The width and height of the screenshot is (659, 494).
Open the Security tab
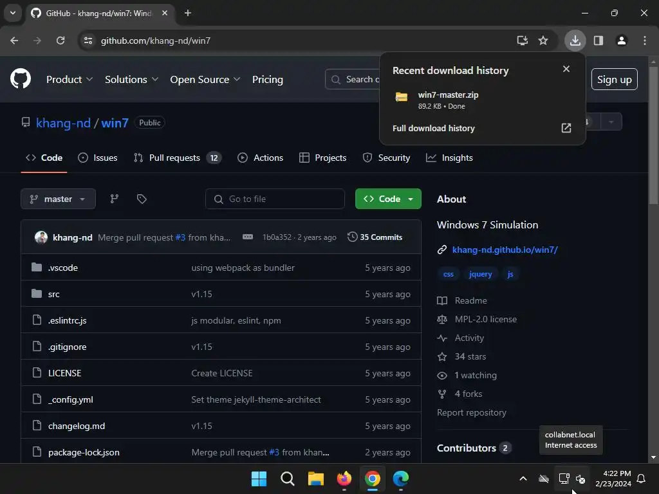[386, 158]
